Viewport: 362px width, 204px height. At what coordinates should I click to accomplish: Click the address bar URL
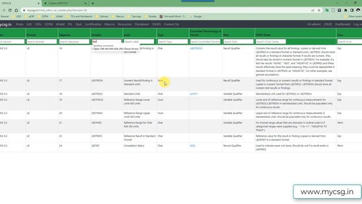point(57,10)
